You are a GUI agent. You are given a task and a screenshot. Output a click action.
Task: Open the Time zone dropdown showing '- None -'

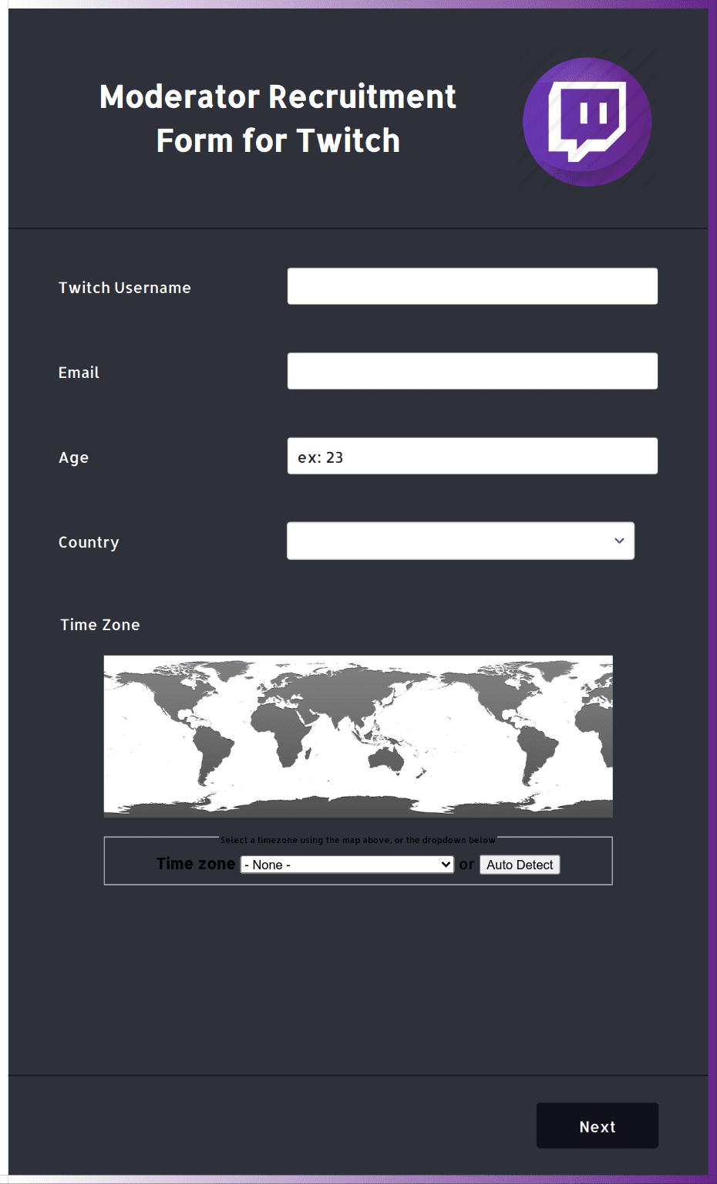[x=347, y=864]
